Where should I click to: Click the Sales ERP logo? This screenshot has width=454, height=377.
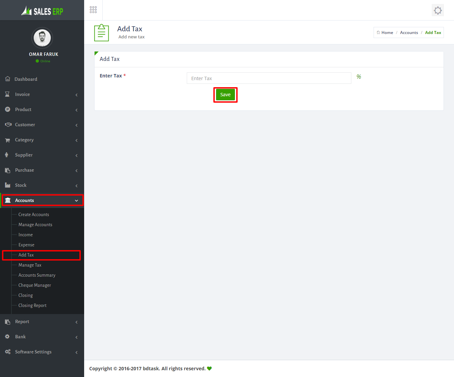pyautogui.click(x=42, y=11)
